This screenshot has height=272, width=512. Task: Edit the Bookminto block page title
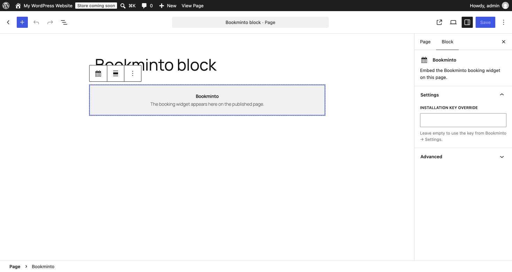156,65
